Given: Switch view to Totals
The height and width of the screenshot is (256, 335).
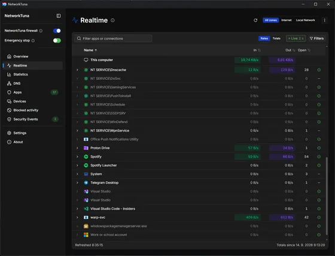Looking at the screenshot, I should 276,38.
